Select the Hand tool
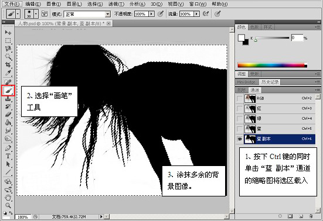 [8, 198]
